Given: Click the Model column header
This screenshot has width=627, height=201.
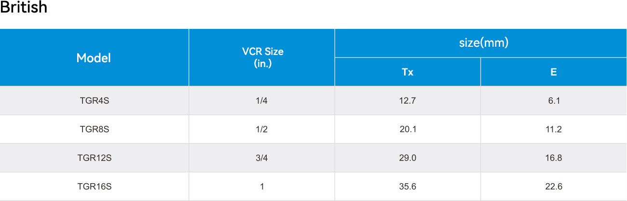Looking at the screenshot, I should (x=94, y=58).
